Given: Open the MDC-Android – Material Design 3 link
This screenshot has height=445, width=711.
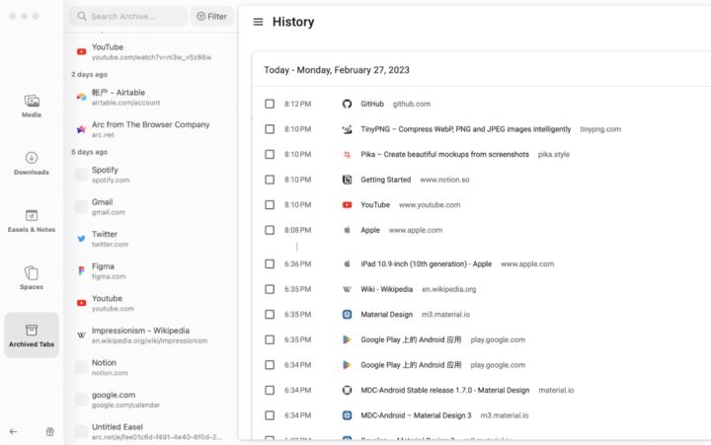Looking at the screenshot, I should (x=417, y=415).
